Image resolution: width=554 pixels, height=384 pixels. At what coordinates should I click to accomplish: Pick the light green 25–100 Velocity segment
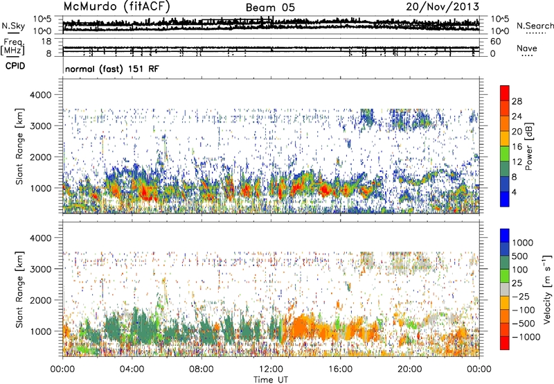pos(505,276)
